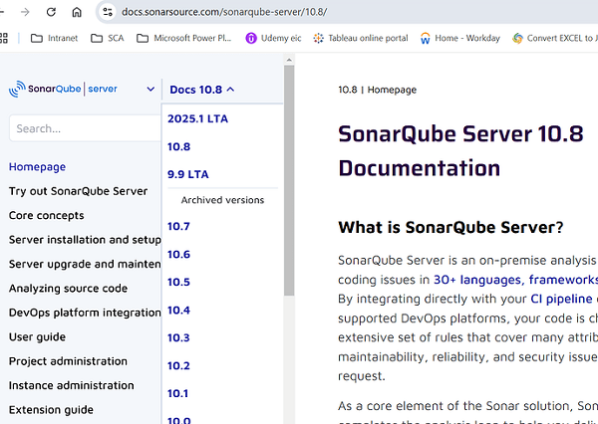
Task: Open the Microsoft Power Pl... bookmark folder
Action: [x=183, y=38]
